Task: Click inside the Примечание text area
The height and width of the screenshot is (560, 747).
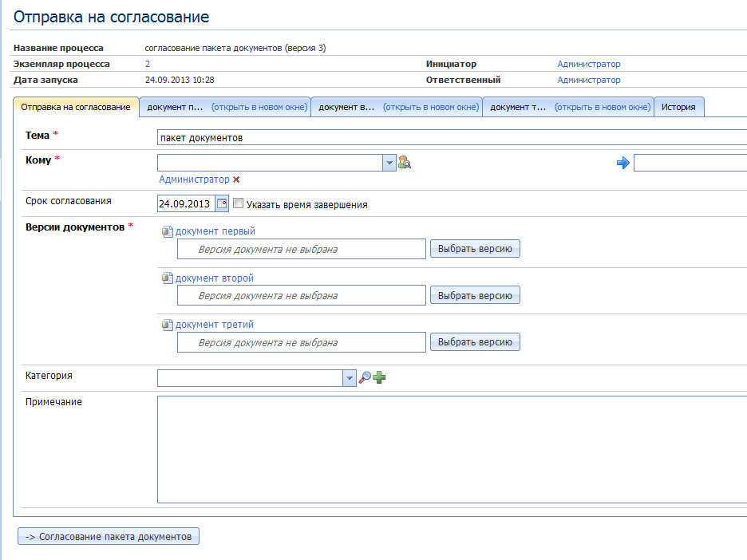Action: coord(451,449)
